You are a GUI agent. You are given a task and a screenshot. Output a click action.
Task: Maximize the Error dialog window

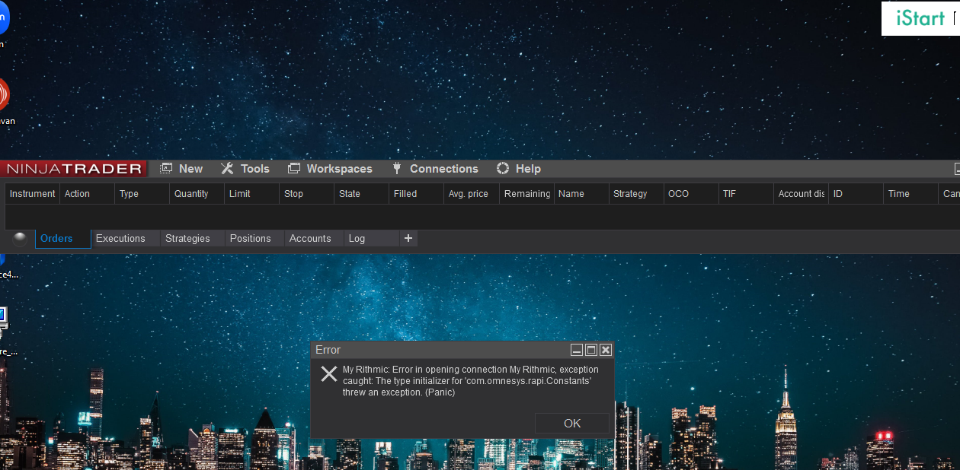click(x=591, y=350)
